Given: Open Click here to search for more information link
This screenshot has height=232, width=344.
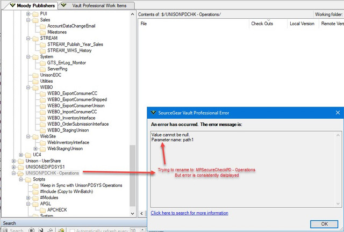Looking at the screenshot, I should point(189,213).
